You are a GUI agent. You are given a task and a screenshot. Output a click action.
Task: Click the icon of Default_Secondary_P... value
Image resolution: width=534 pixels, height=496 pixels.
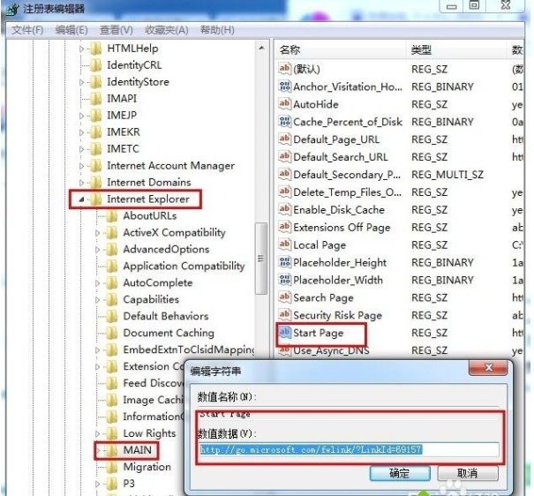(284, 174)
